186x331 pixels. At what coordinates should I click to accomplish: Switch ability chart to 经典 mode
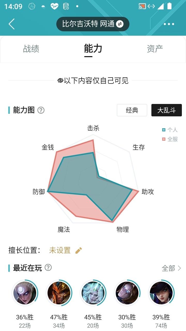(132, 110)
